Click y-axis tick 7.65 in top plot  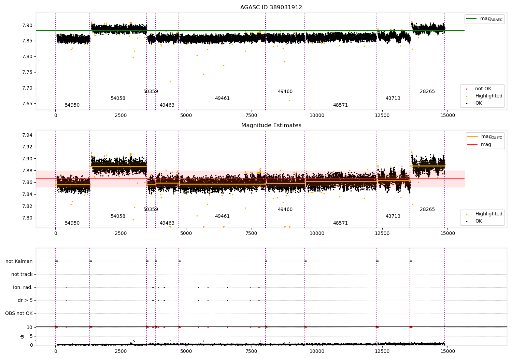click(x=27, y=104)
